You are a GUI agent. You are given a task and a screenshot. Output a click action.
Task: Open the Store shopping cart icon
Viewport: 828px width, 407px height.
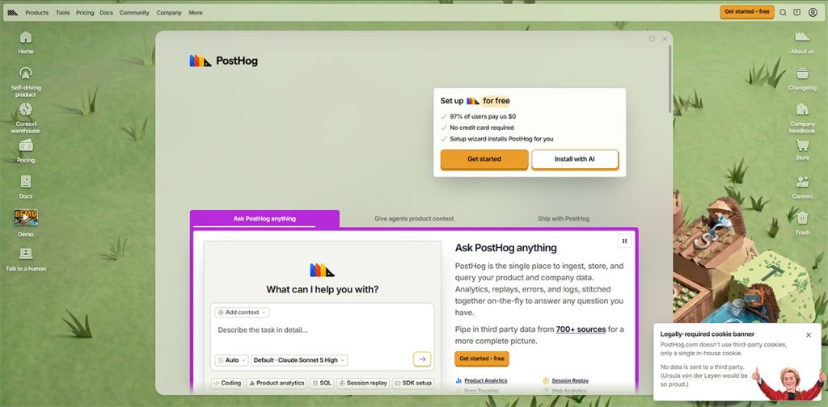(802, 149)
